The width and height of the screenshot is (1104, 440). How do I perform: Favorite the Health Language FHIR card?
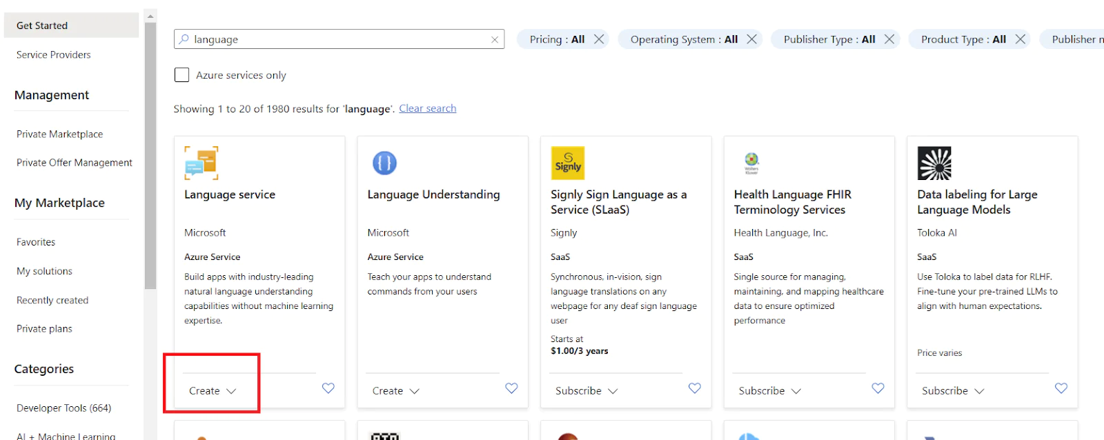click(x=878, y=388)
